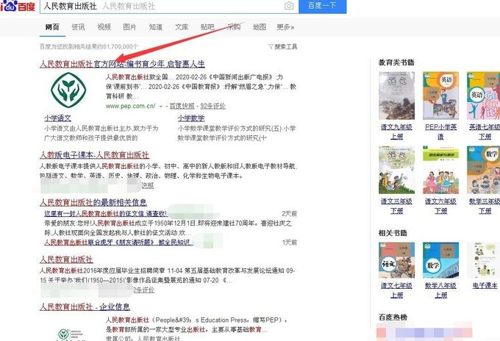Open 电子课本 text link
Viewport: 500px width, 341px height.
click(485, 286)
